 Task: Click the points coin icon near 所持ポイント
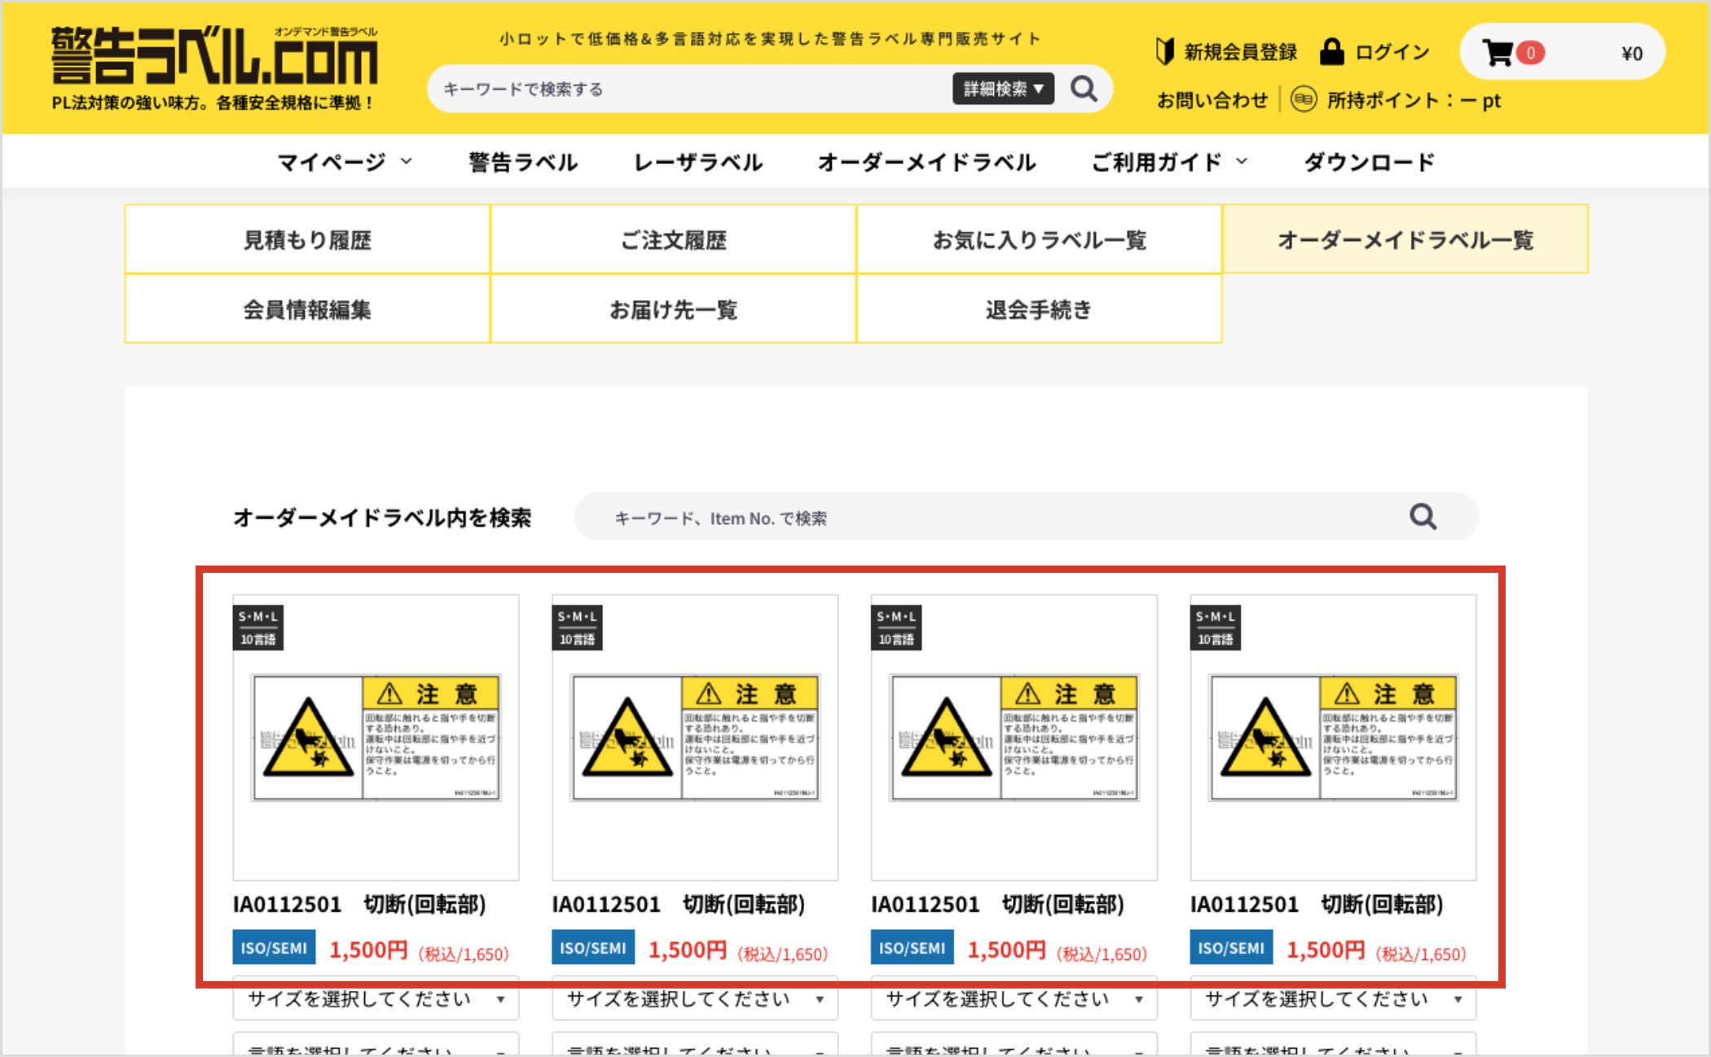pos(1305,99)
